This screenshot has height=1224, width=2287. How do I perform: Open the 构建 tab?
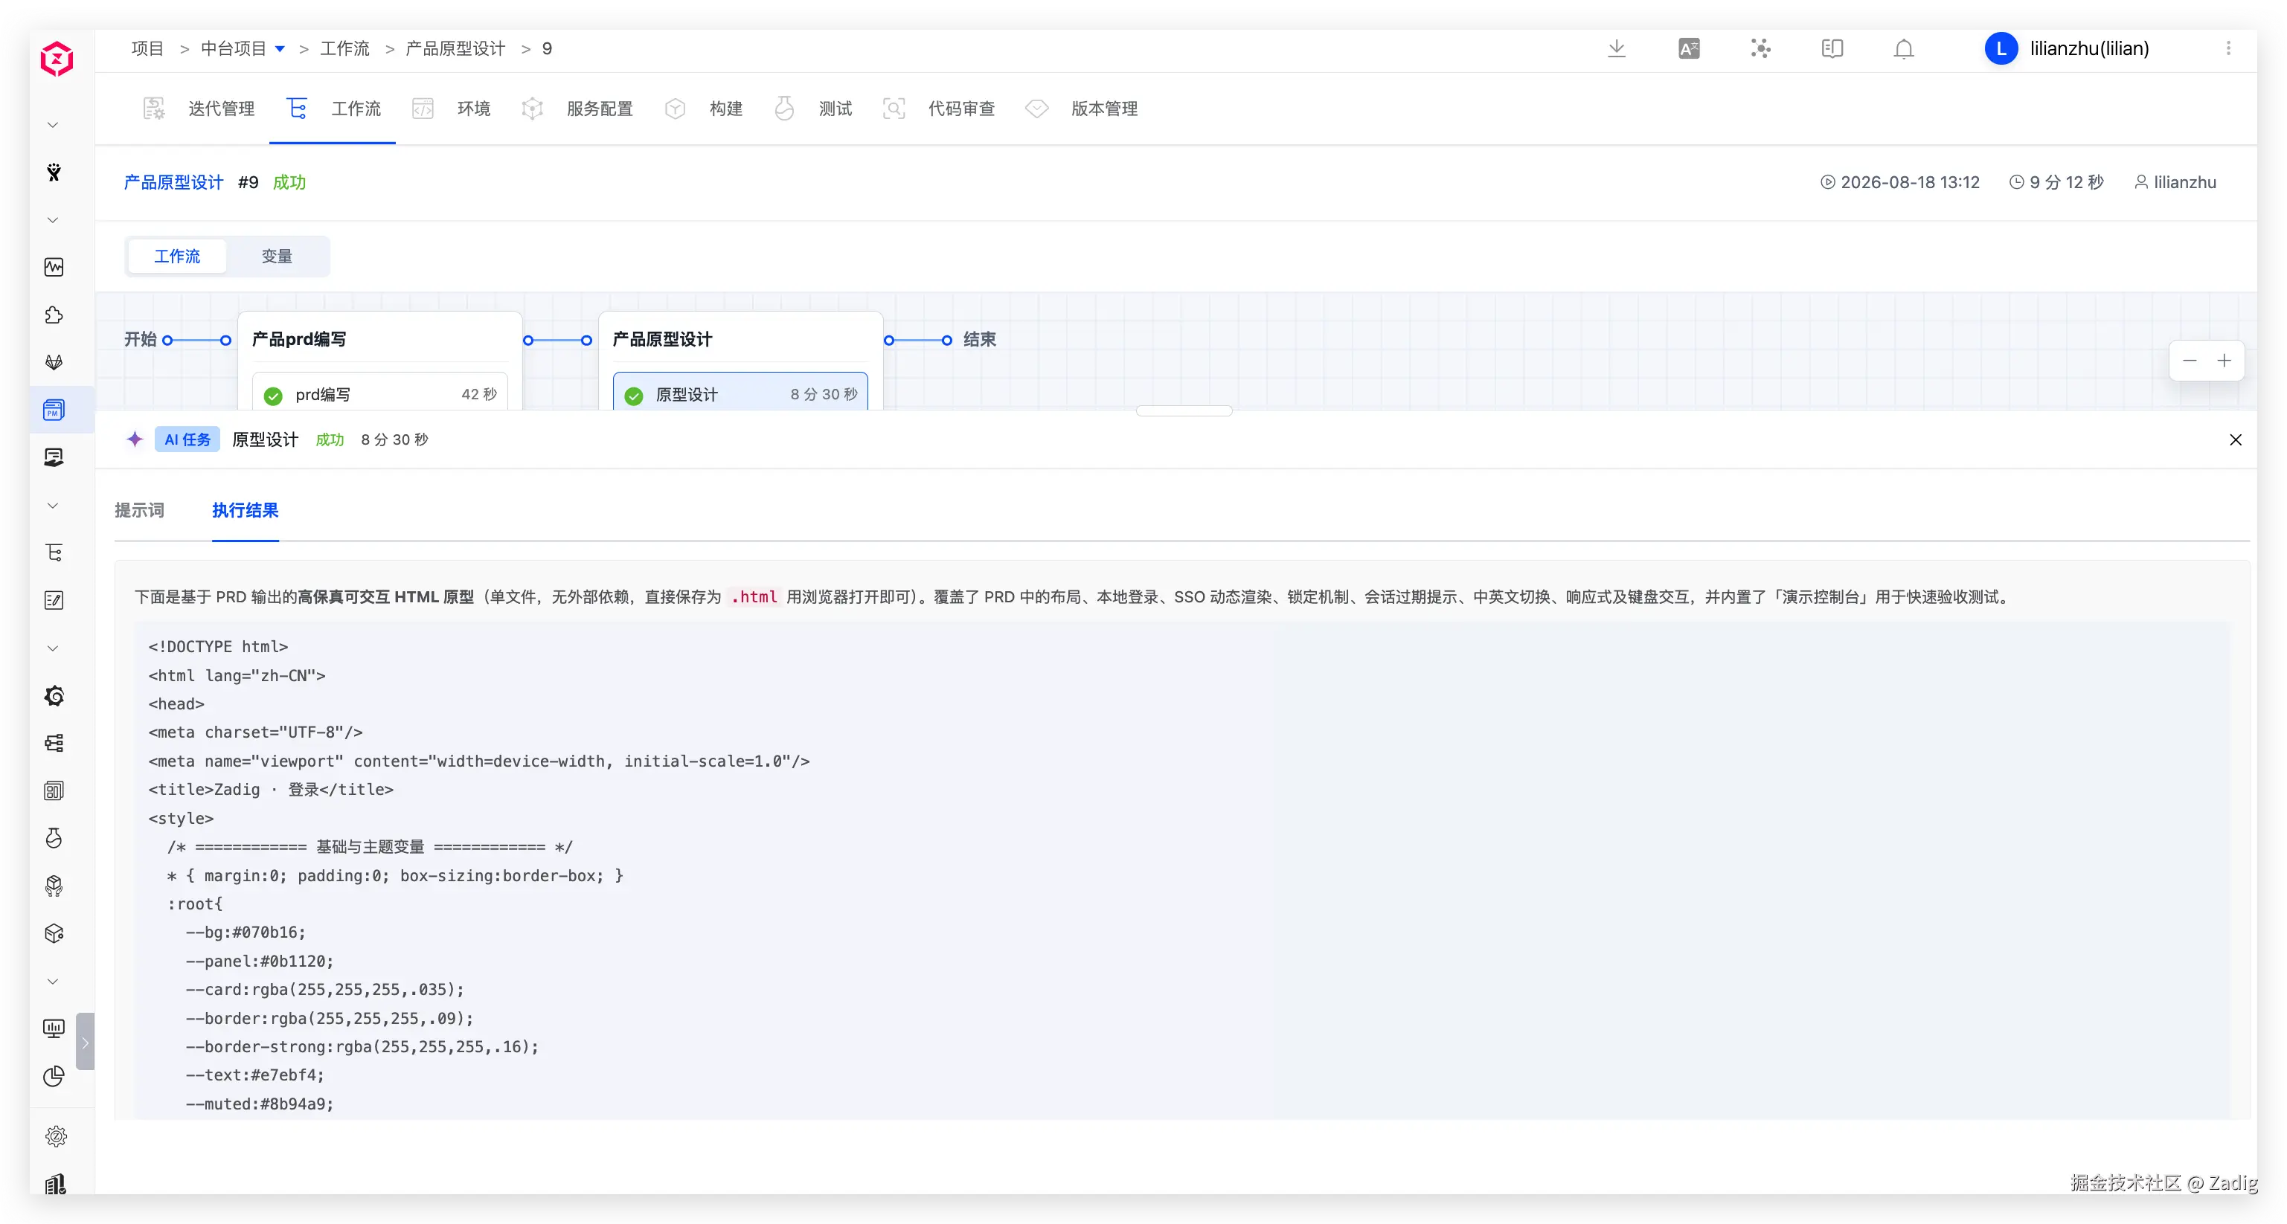(703, 109)
